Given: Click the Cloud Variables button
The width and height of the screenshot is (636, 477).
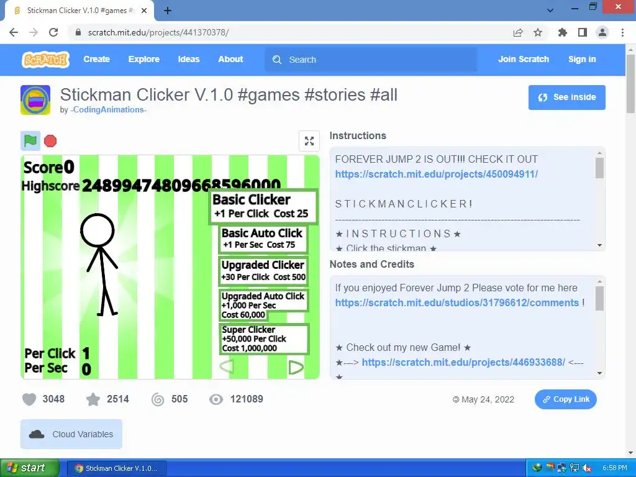Looking at the screenshot, I should tap(71, 434).
